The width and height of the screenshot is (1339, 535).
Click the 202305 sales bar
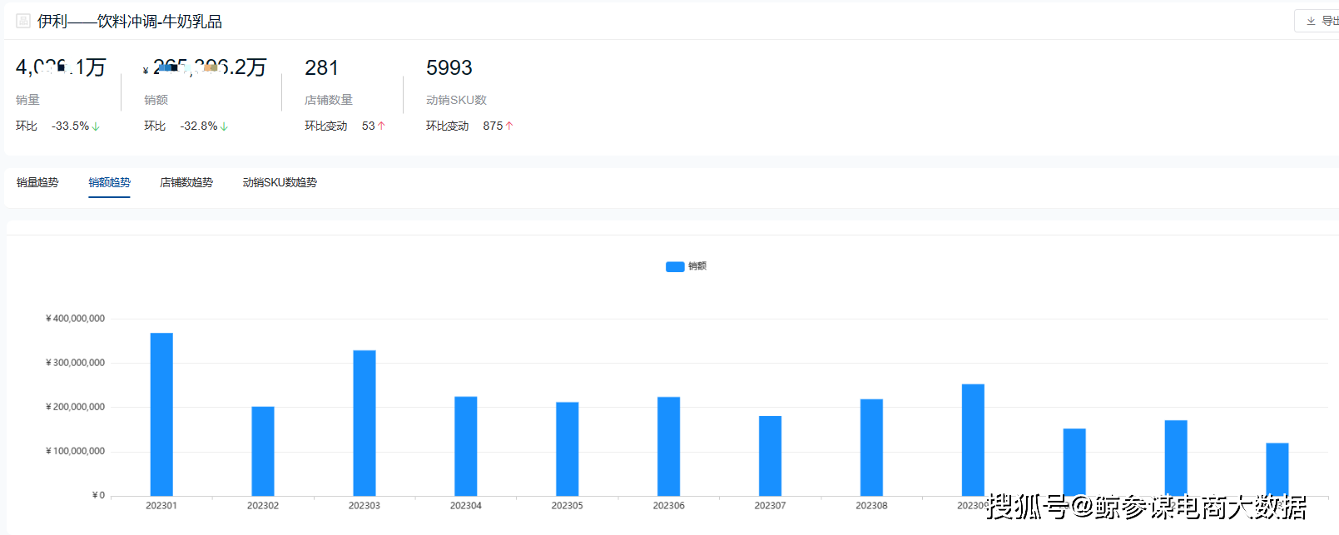point(568,449)
